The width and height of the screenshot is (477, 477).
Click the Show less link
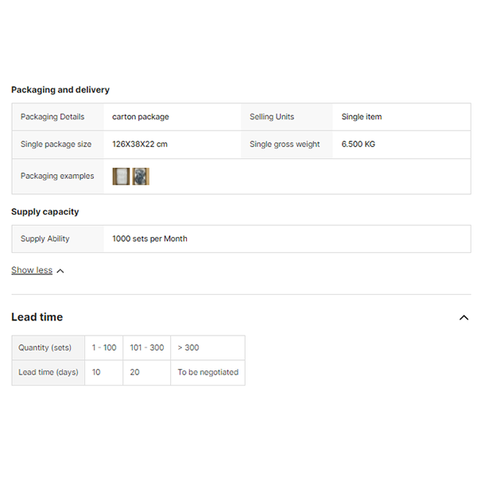coord(32,270)
